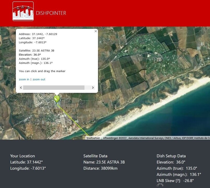Click the map imagery attribution text
This screenshot has width=210, height=188.
click(x=156, y=138)
